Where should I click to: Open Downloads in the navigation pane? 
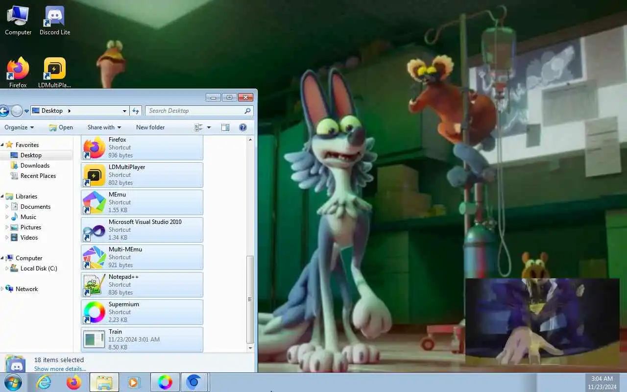(x=35, y=166)
